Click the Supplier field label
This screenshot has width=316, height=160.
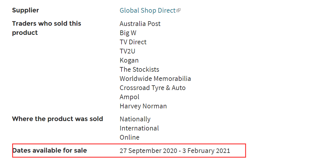[25, 10]
